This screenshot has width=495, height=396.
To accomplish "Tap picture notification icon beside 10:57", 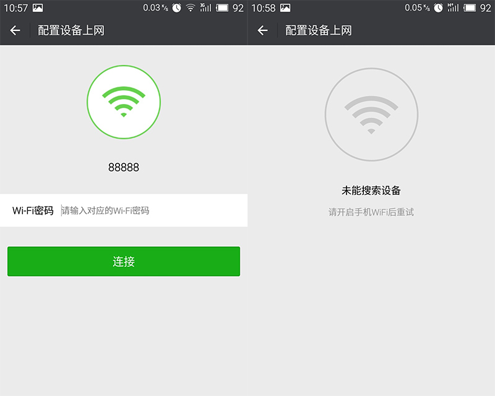I will (x=38, y=7).
